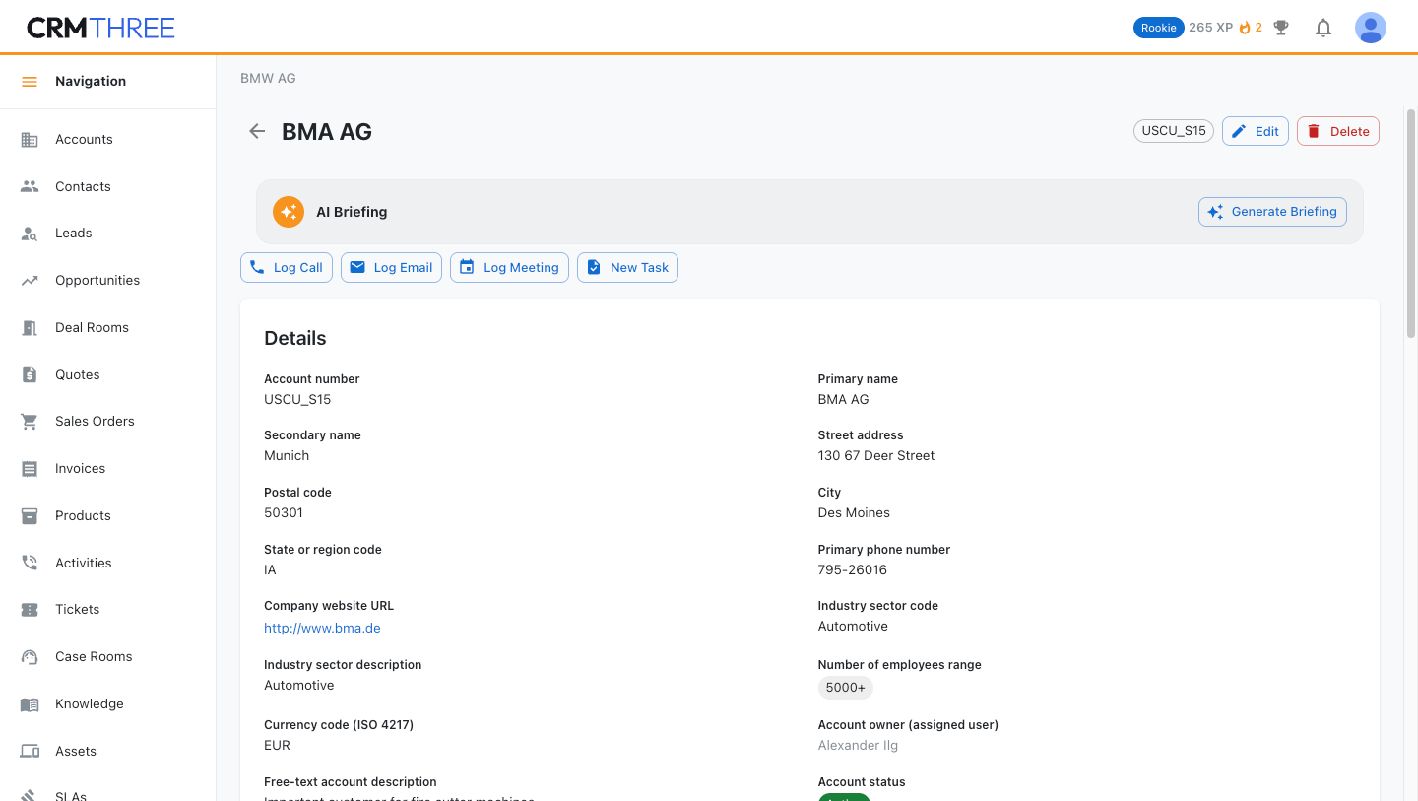Open the trophy achievements icon
This screenshot has width=1418, height=801.
[1281, 28]
